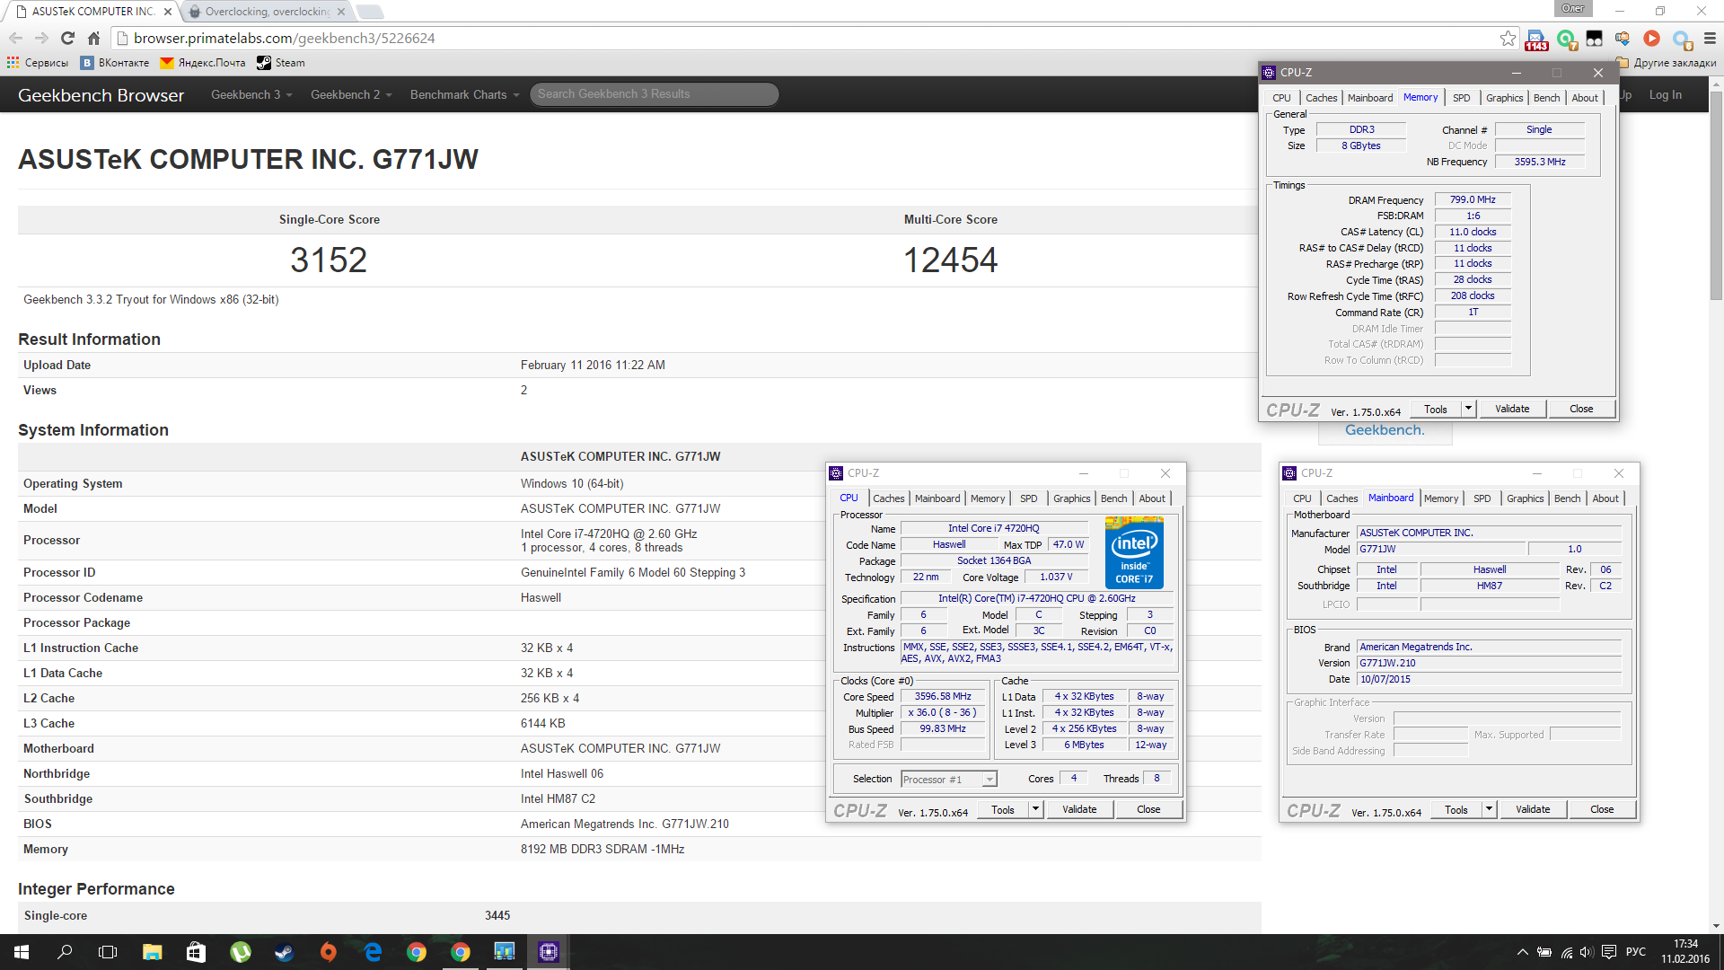The height and width of the screenshot is (970, 1724).
Task: Click the download manager extension icon
Action: click(x=1623, y=38)
